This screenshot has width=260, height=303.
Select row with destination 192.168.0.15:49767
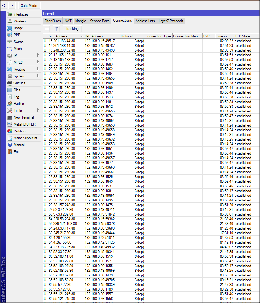(151, 46)
